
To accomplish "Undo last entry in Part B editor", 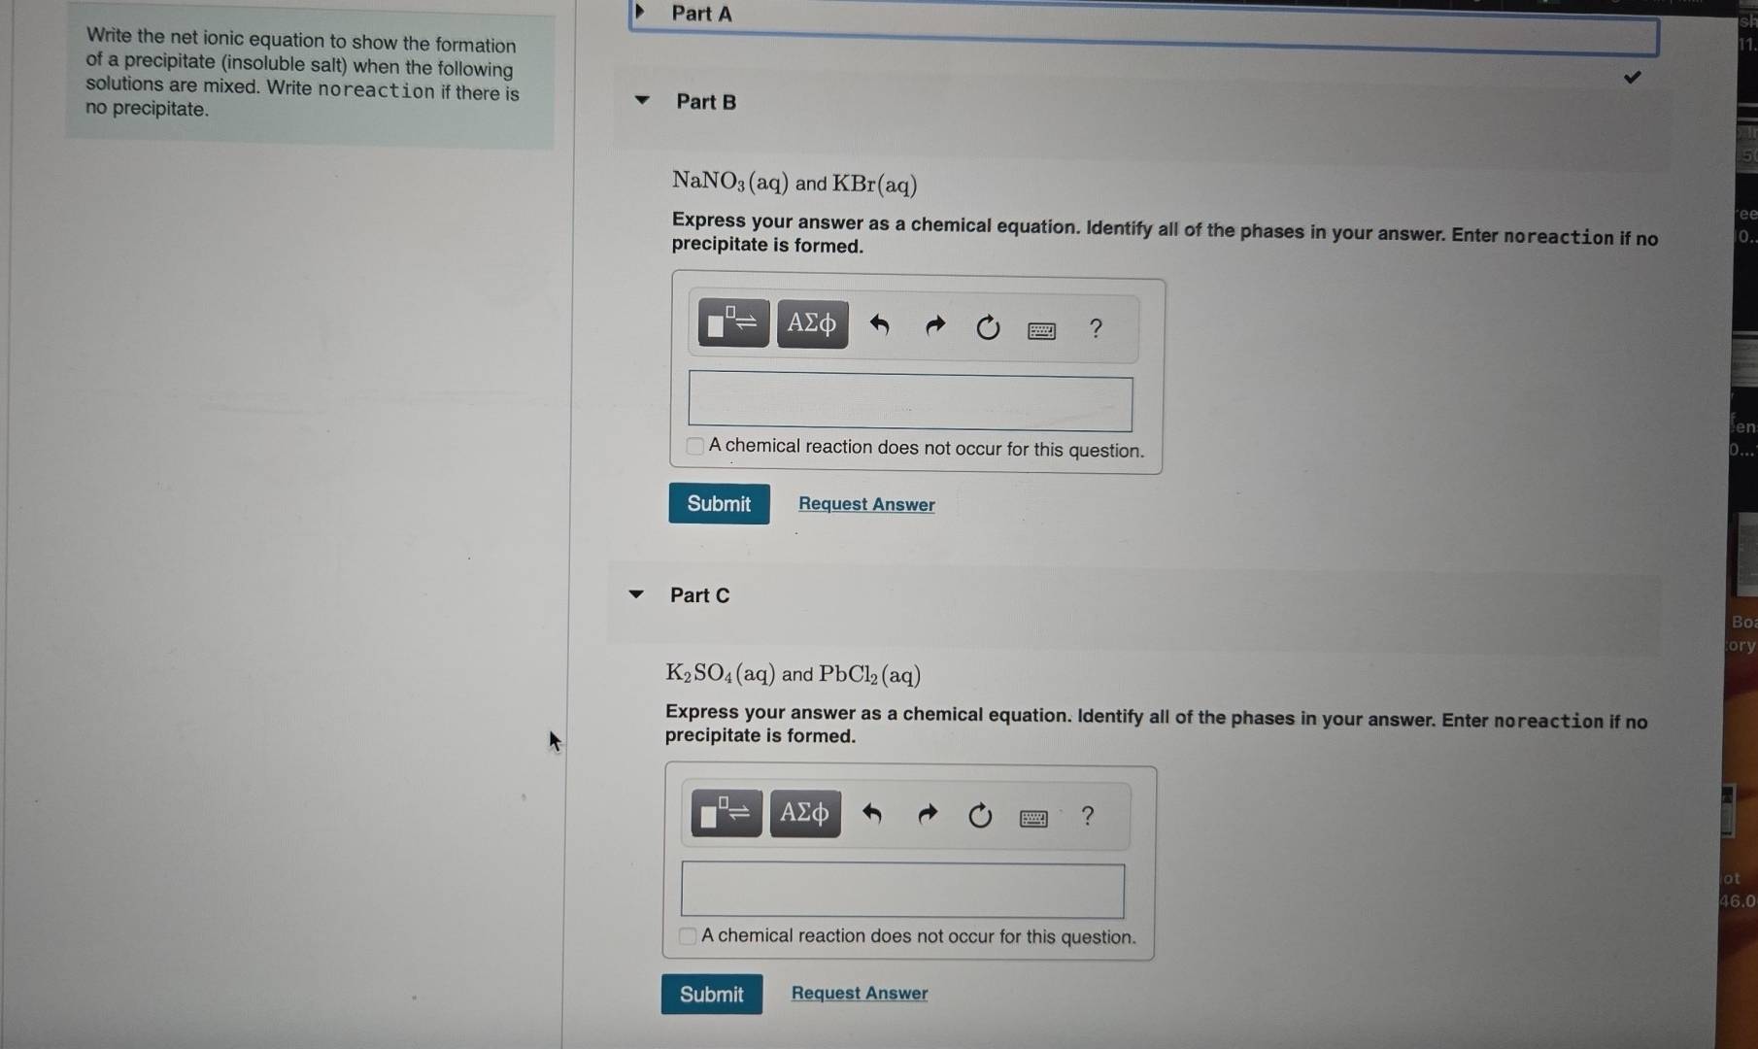I will (x=880, y=324).
